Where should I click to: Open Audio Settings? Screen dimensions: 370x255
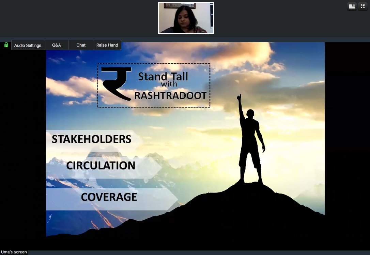click(28, 45)
